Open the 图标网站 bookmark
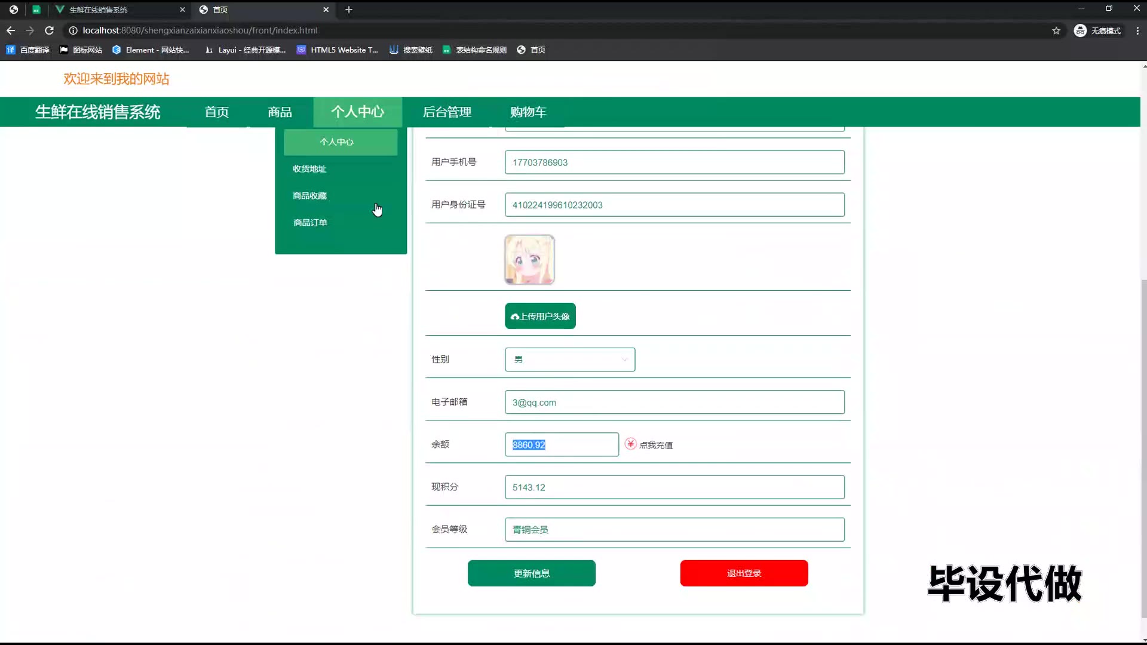The height and width of the screenshot is (645, 1147). pyautogui.click(x=81, y=50)
